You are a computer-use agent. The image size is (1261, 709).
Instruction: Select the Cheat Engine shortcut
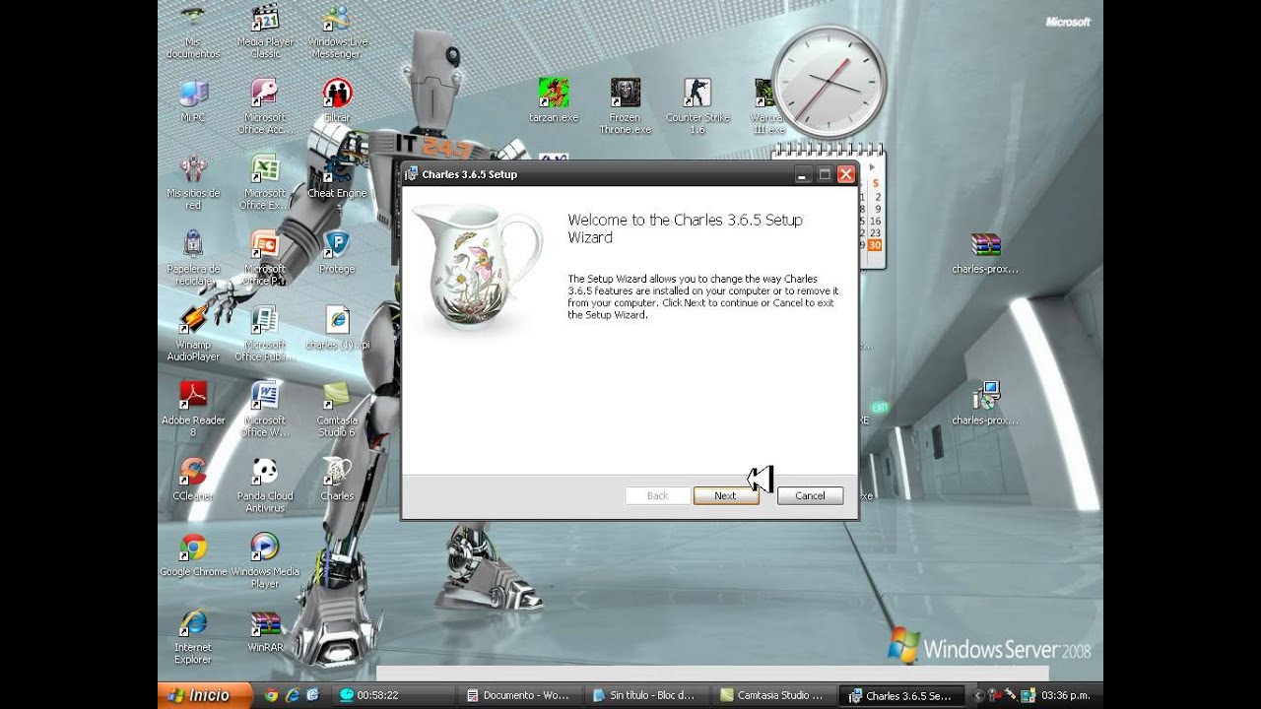337,177
